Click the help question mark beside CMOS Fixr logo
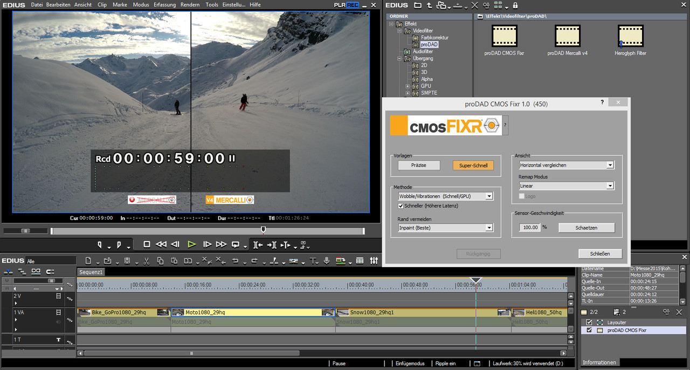The height and width of the screenshot is (370, 690). tap(505, 125)
